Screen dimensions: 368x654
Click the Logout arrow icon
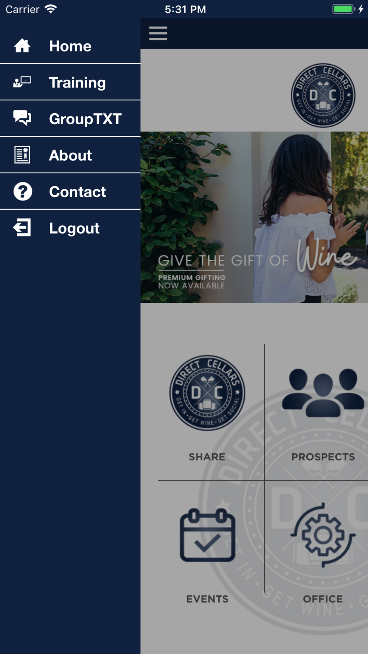22,228
